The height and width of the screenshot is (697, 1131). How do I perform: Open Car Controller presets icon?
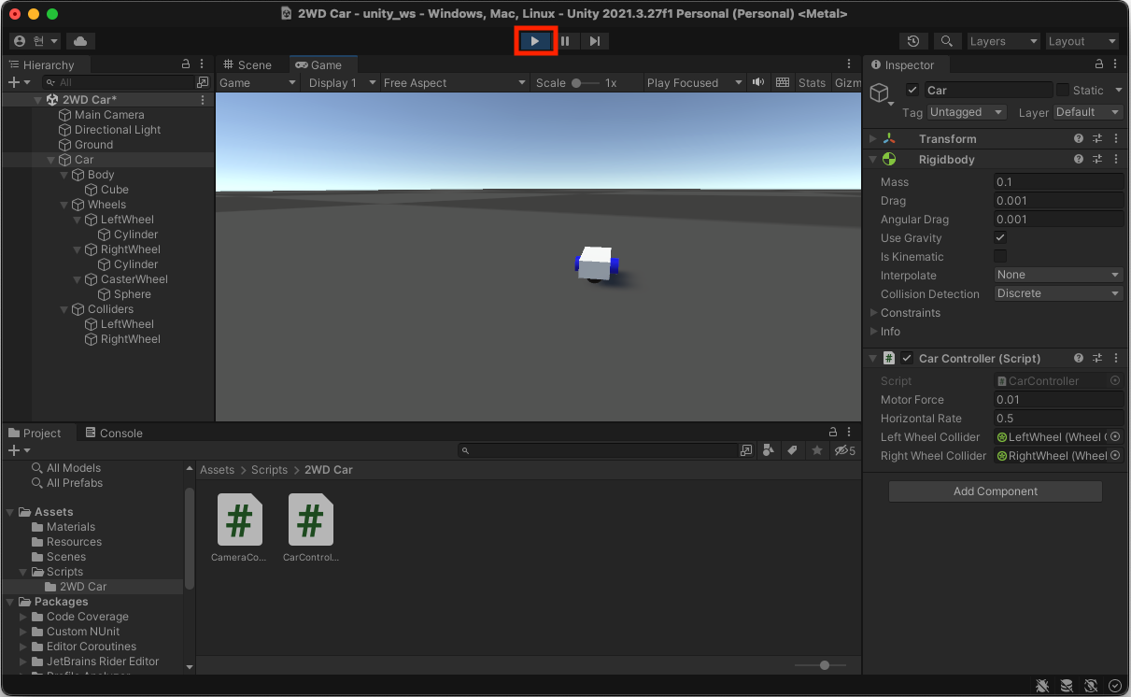1097,359
